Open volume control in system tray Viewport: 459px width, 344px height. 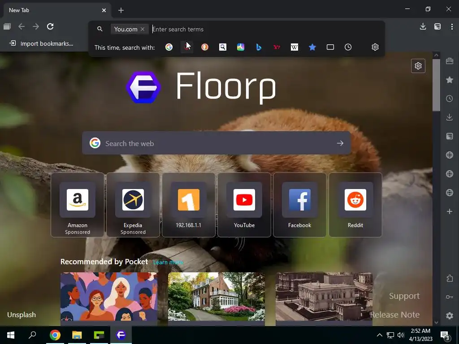pos(401,335)
